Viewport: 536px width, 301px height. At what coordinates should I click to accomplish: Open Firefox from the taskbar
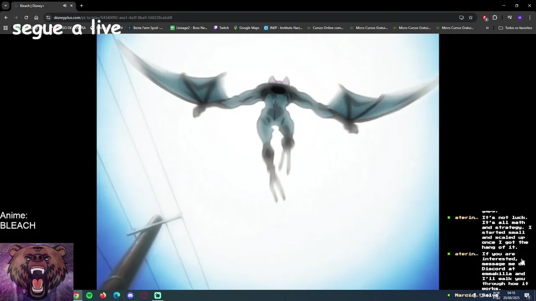click(x=103, y=296)
